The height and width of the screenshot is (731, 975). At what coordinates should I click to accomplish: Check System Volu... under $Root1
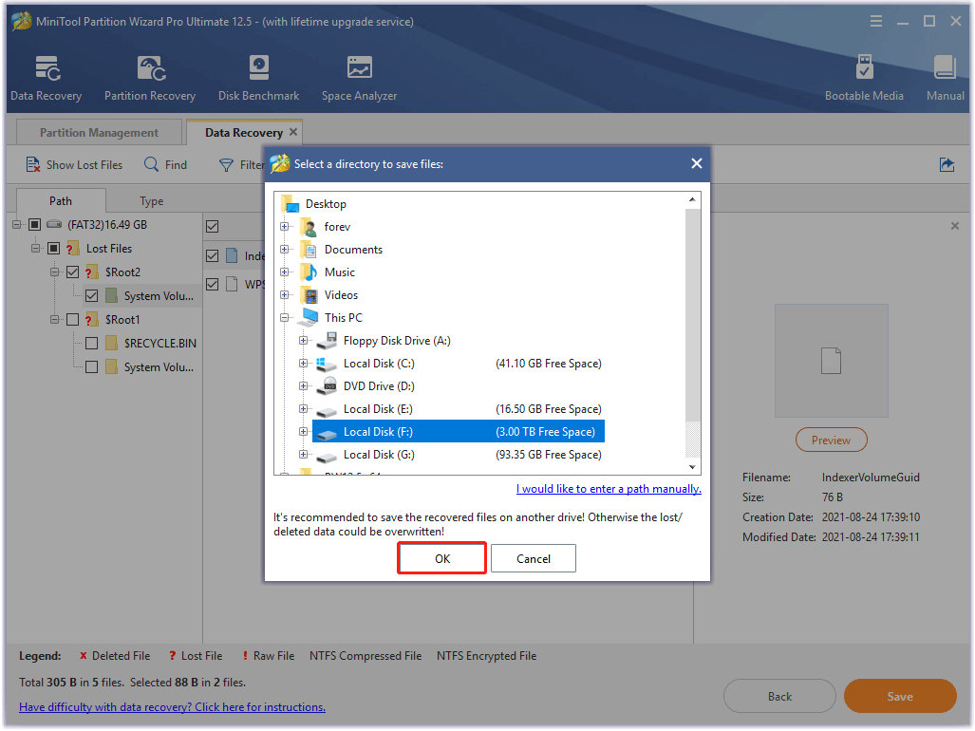tap(91, 367)
